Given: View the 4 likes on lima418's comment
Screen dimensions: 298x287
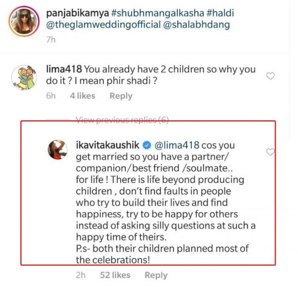Looking at the screenshot, I should point(82,96).
